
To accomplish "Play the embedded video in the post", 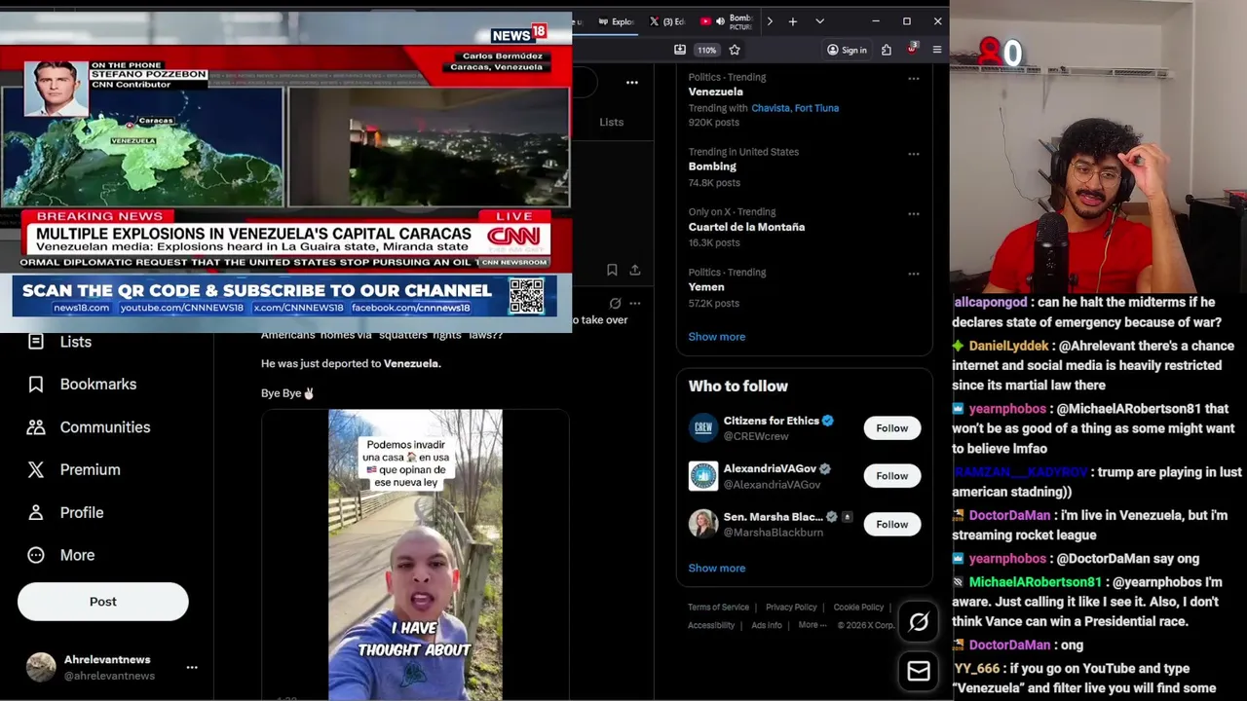I will [x=415, y=555].
